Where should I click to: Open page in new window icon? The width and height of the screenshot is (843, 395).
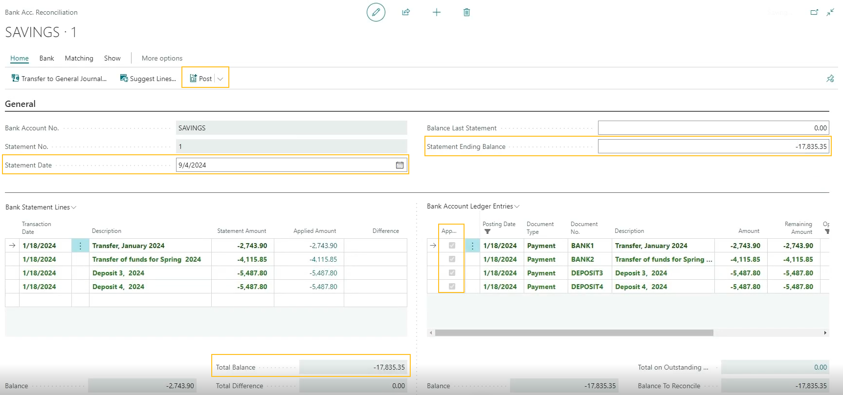coord(814,12)
